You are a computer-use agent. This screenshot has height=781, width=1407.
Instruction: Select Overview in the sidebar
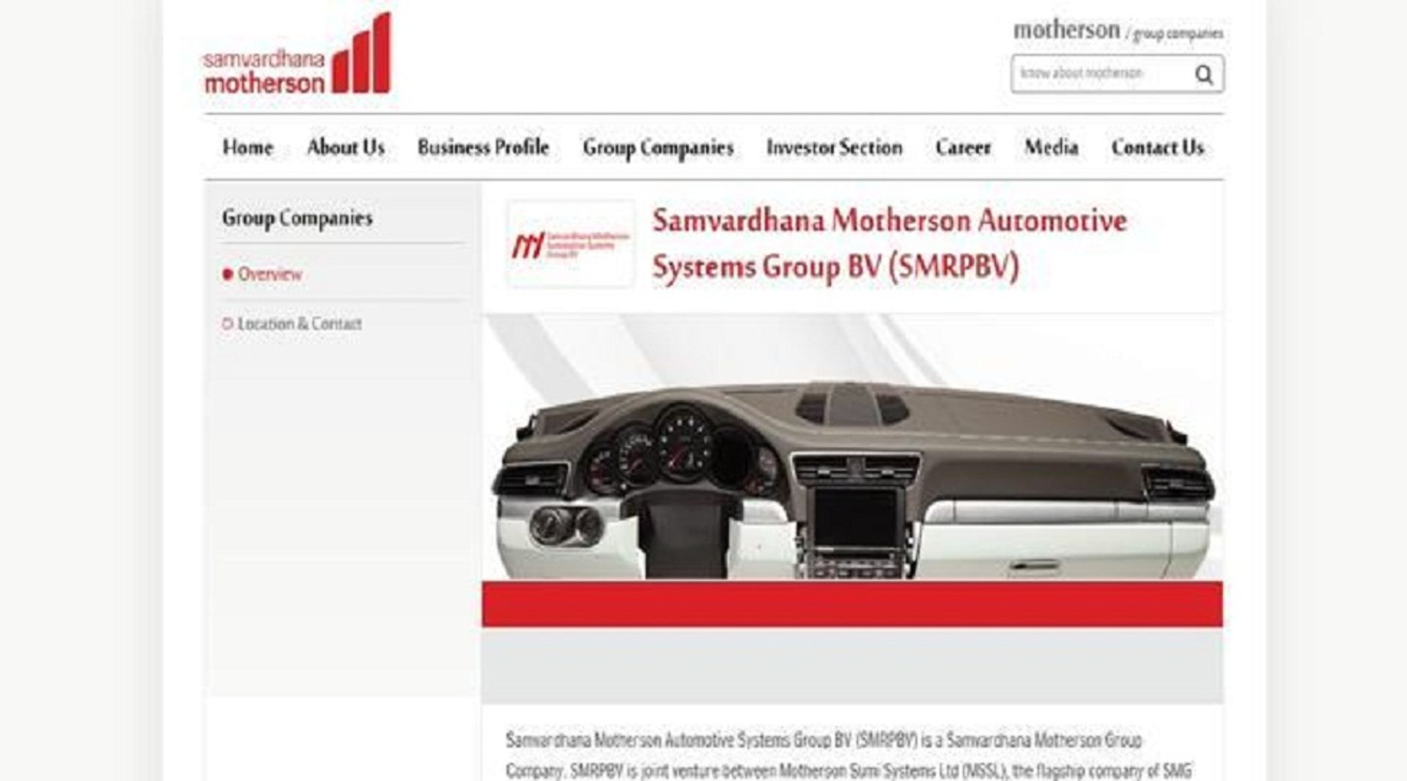tap(270, 273)
